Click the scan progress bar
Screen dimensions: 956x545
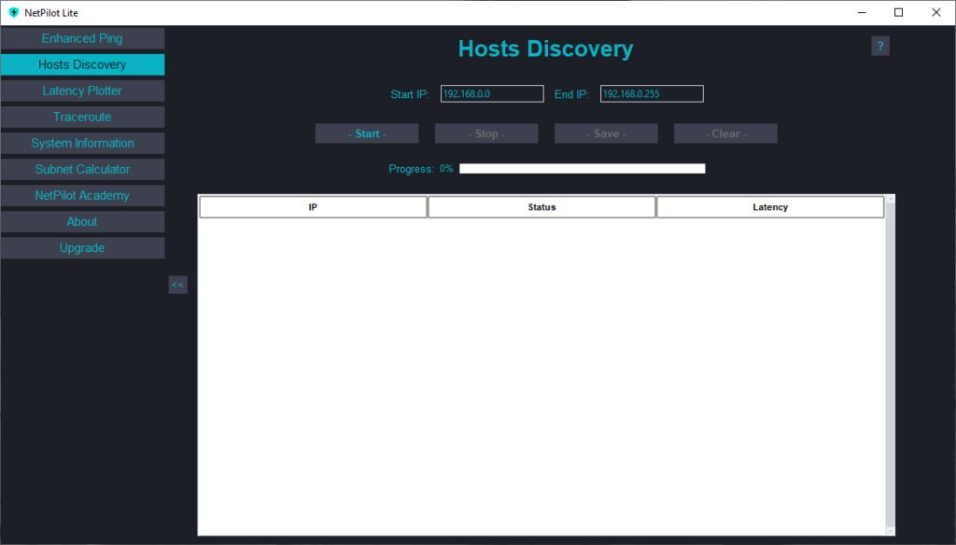coord(583,169)
